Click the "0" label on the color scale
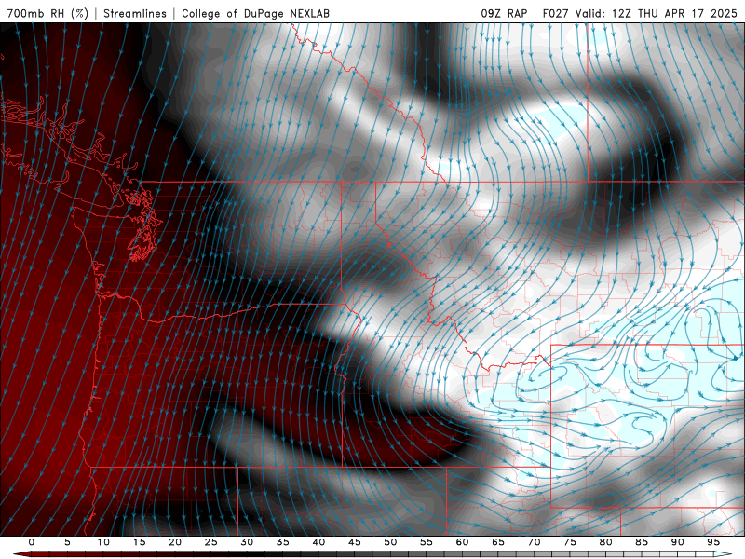This screenshot has width=745, height=559. click(32, 542)
